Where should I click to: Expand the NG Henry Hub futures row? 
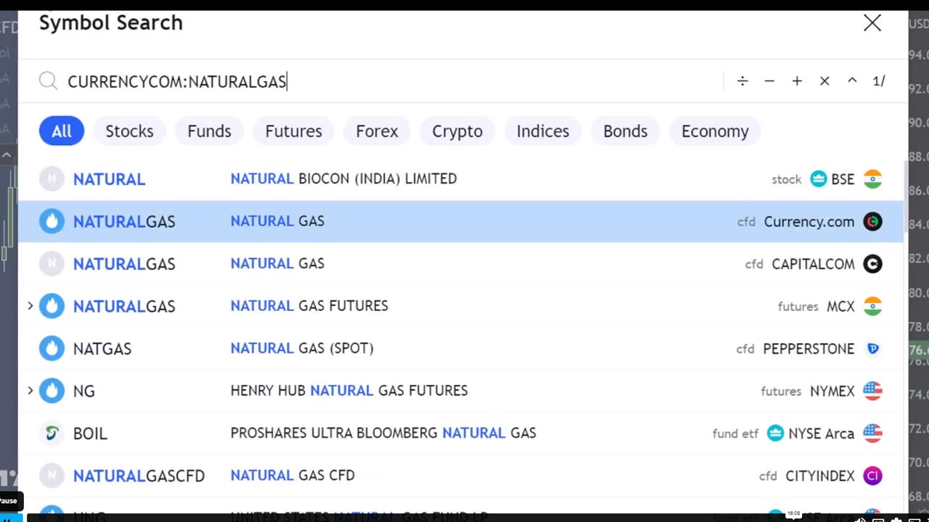[30, 391]
